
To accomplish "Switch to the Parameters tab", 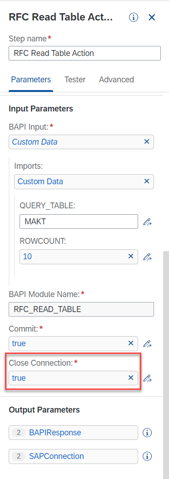I will [31, 80].
